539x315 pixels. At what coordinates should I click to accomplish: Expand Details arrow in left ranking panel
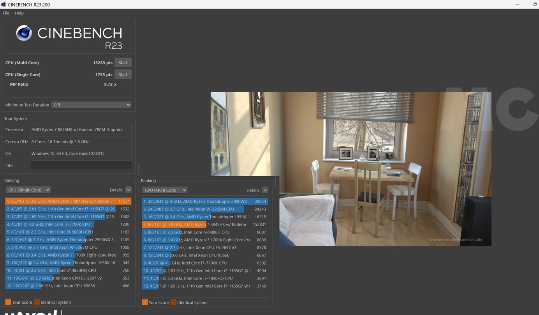tap(128, 190)
